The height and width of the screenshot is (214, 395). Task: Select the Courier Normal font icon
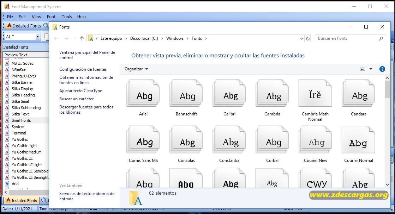pos(359,140)
